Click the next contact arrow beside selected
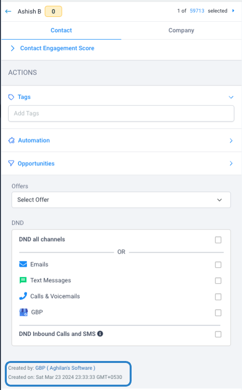Viewport: 242px width, 390px height. 233,11
